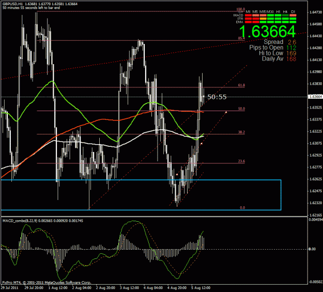Click the Fibonacci 100.0 level label
Screen dimensions: 323x292
click(241, 9)
